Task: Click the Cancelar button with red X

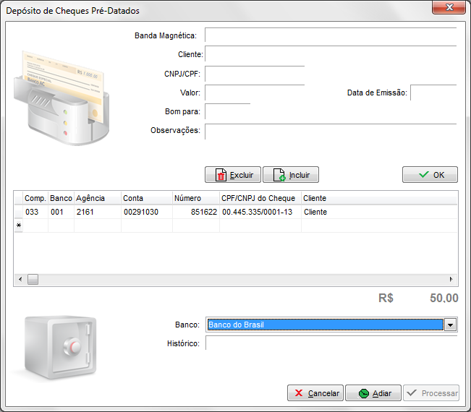Action: pos(315,393)
